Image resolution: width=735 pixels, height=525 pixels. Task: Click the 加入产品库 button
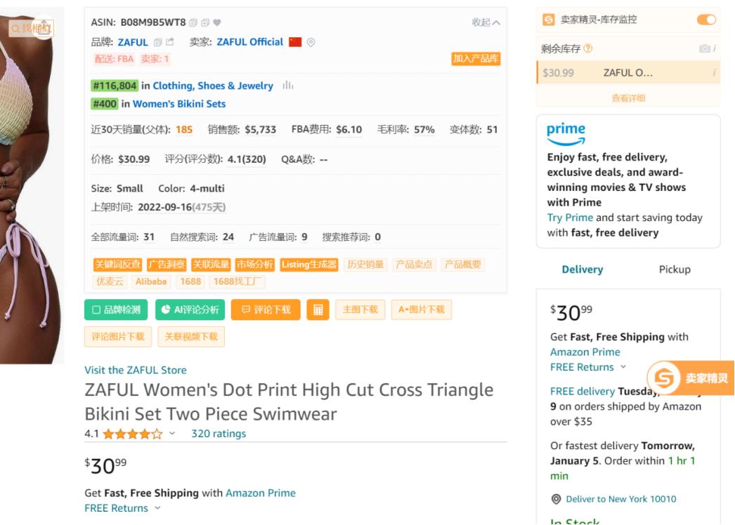(476, 58)
